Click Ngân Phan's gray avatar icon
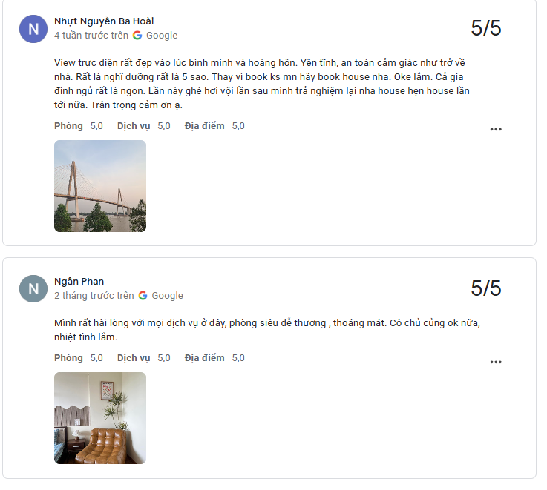The width and height of the screenshot is (547, 490). click(x=33, y=289)
